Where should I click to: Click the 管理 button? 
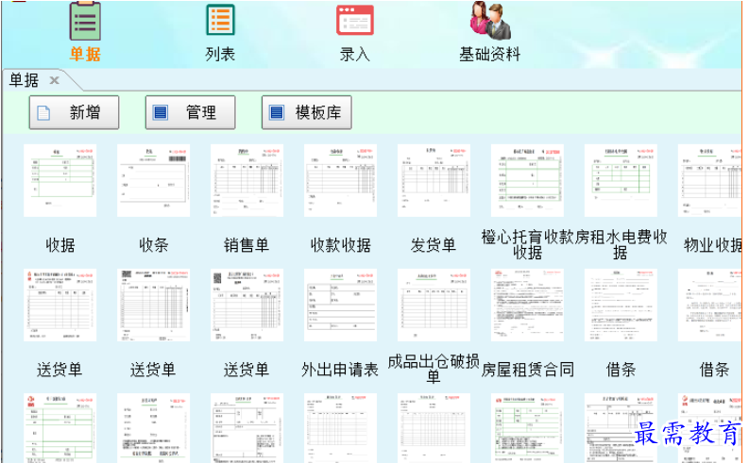click(191, 112)
